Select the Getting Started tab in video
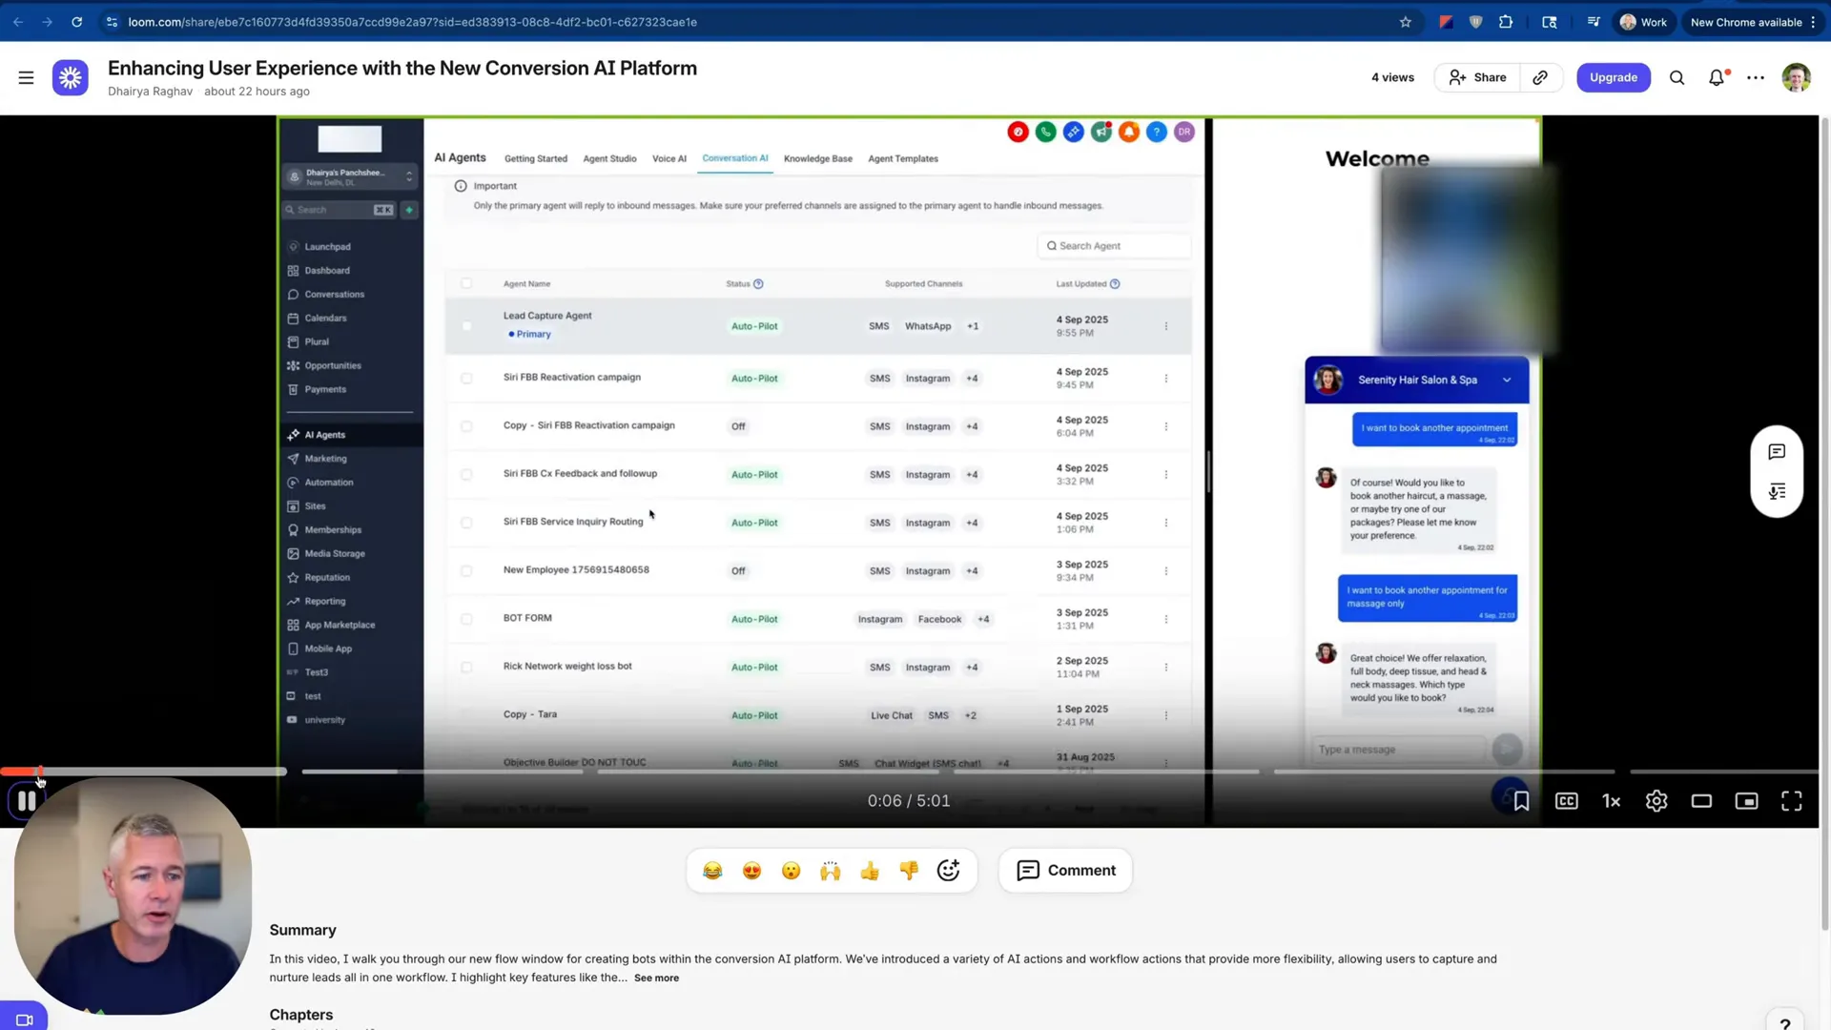 point(535,159)
